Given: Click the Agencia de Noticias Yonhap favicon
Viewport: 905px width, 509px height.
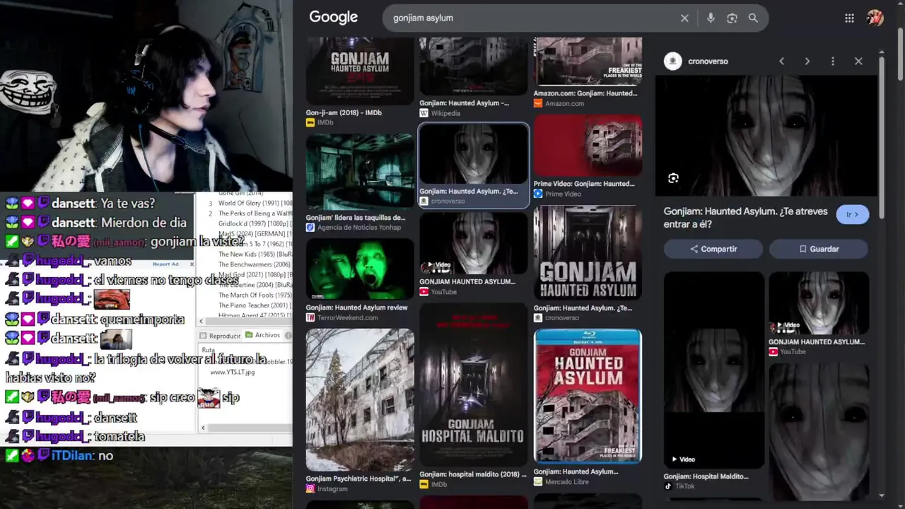Looking at the screenshot, I should 310,228.
